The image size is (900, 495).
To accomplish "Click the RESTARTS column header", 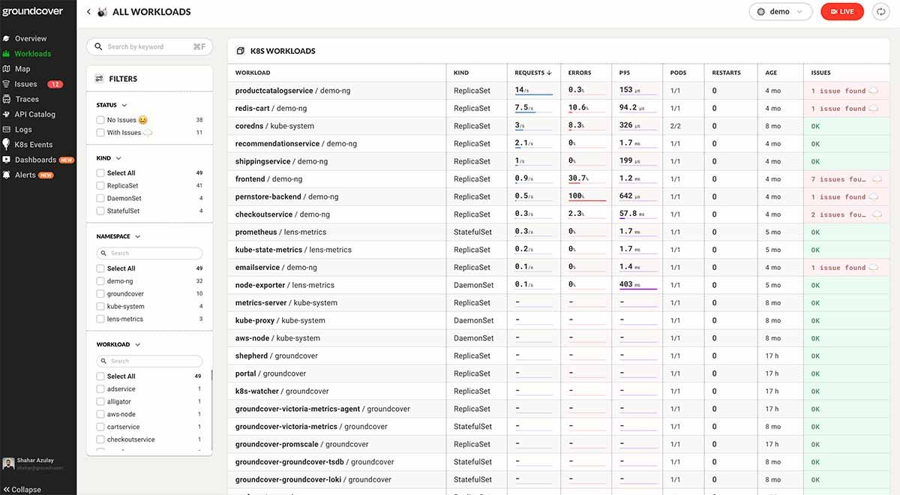I will point(726,73).
